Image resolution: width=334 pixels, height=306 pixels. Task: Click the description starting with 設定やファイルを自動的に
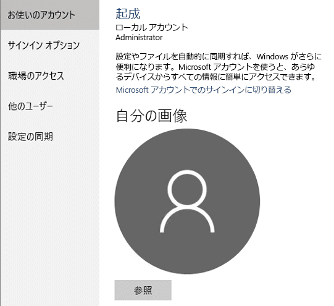point(219,67)
